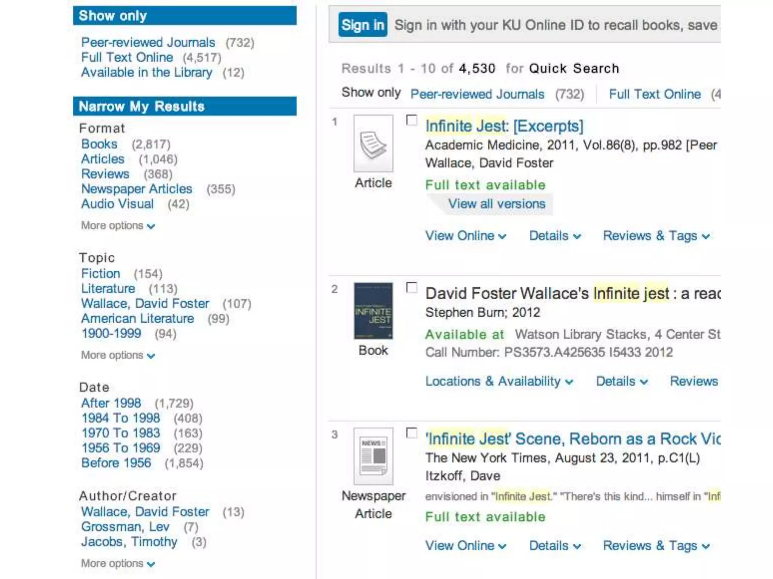The image size is (773, 579).
Task: Expand More options under Format
Action: point(118,226)
